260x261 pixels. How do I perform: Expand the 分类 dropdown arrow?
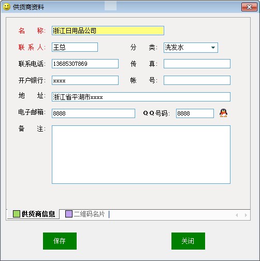(213, 48)
